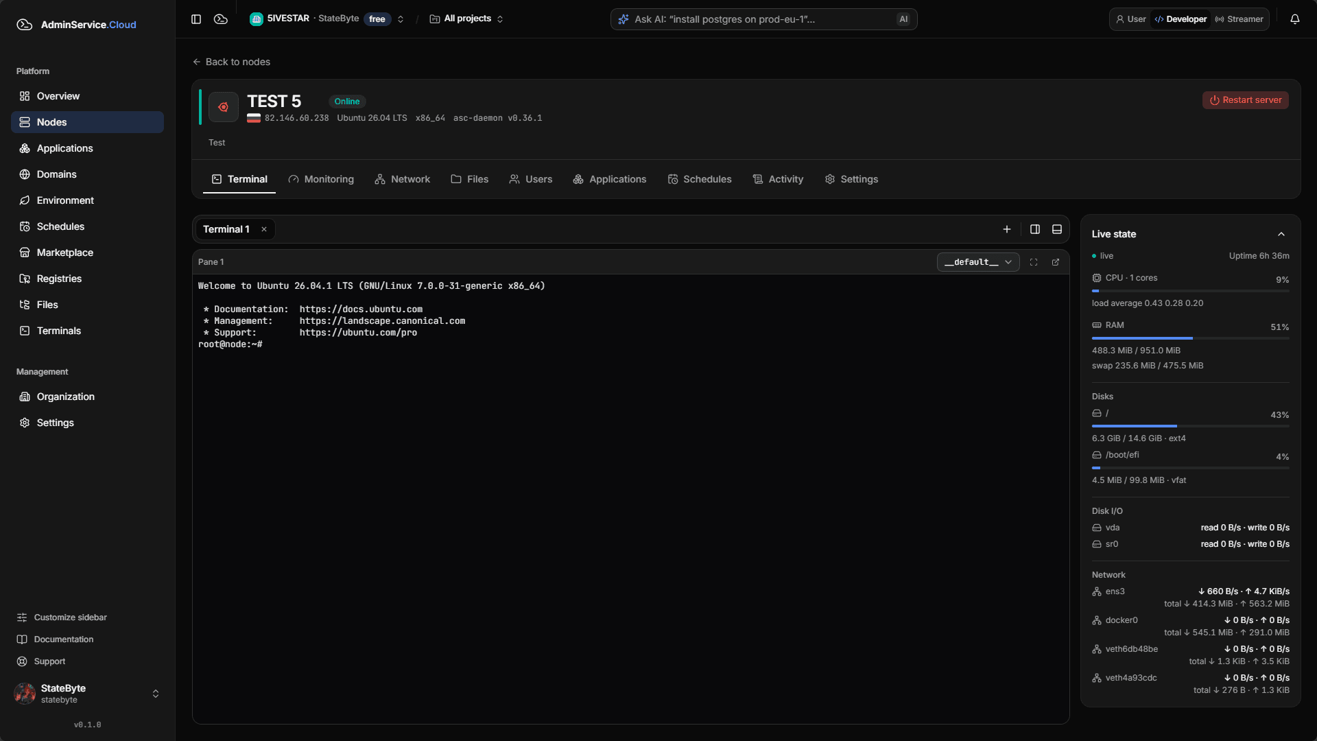1317x741 pixels.
Task: Open sidebar Settings under Management
Action: tap(87, 423)
